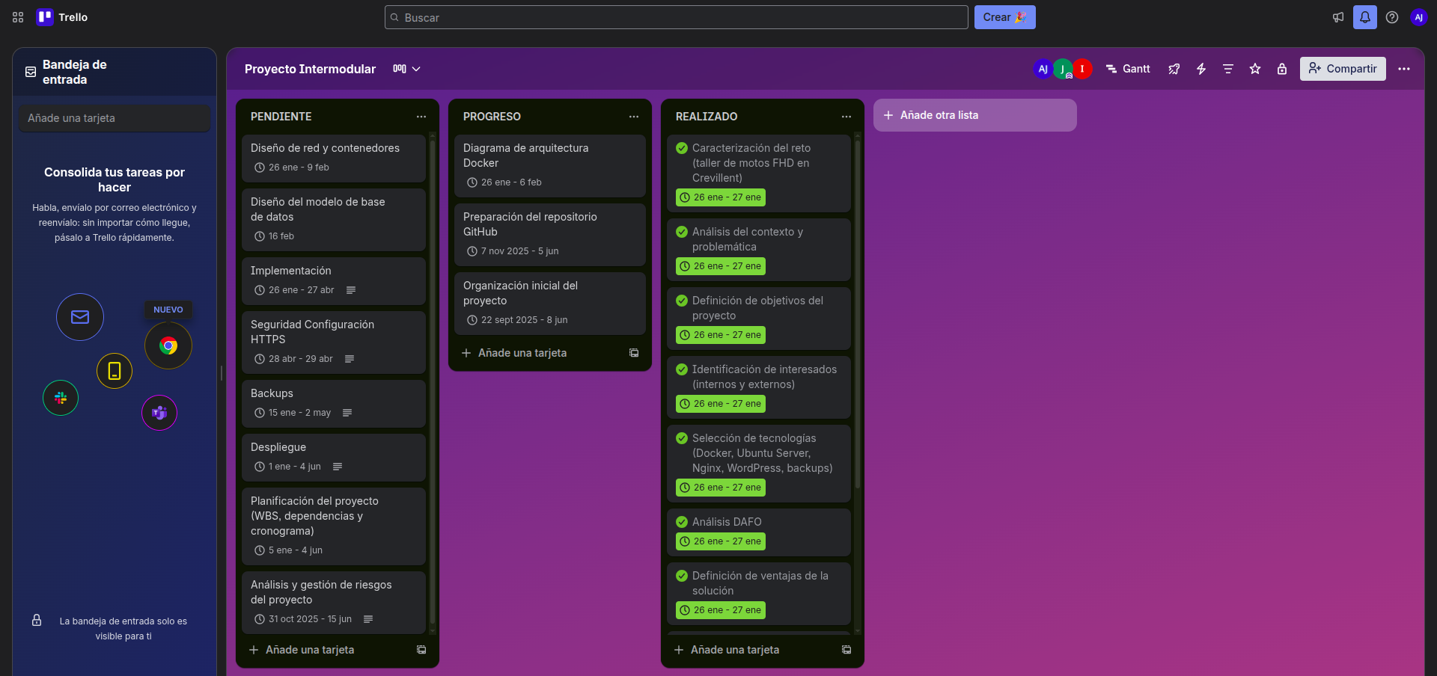Open the announcements megaphone icon
The width and height of the screenshot is (1437, 676).
pyautogui.click(x=1338, y=16)
